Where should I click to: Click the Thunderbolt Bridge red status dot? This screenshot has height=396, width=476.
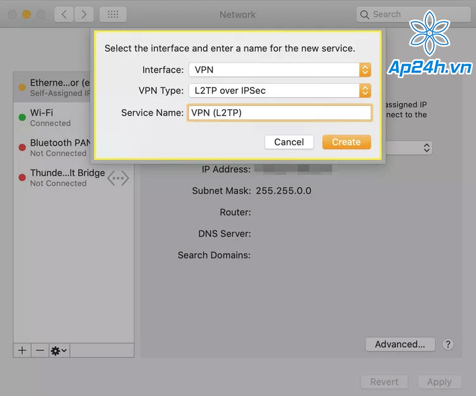22,178
